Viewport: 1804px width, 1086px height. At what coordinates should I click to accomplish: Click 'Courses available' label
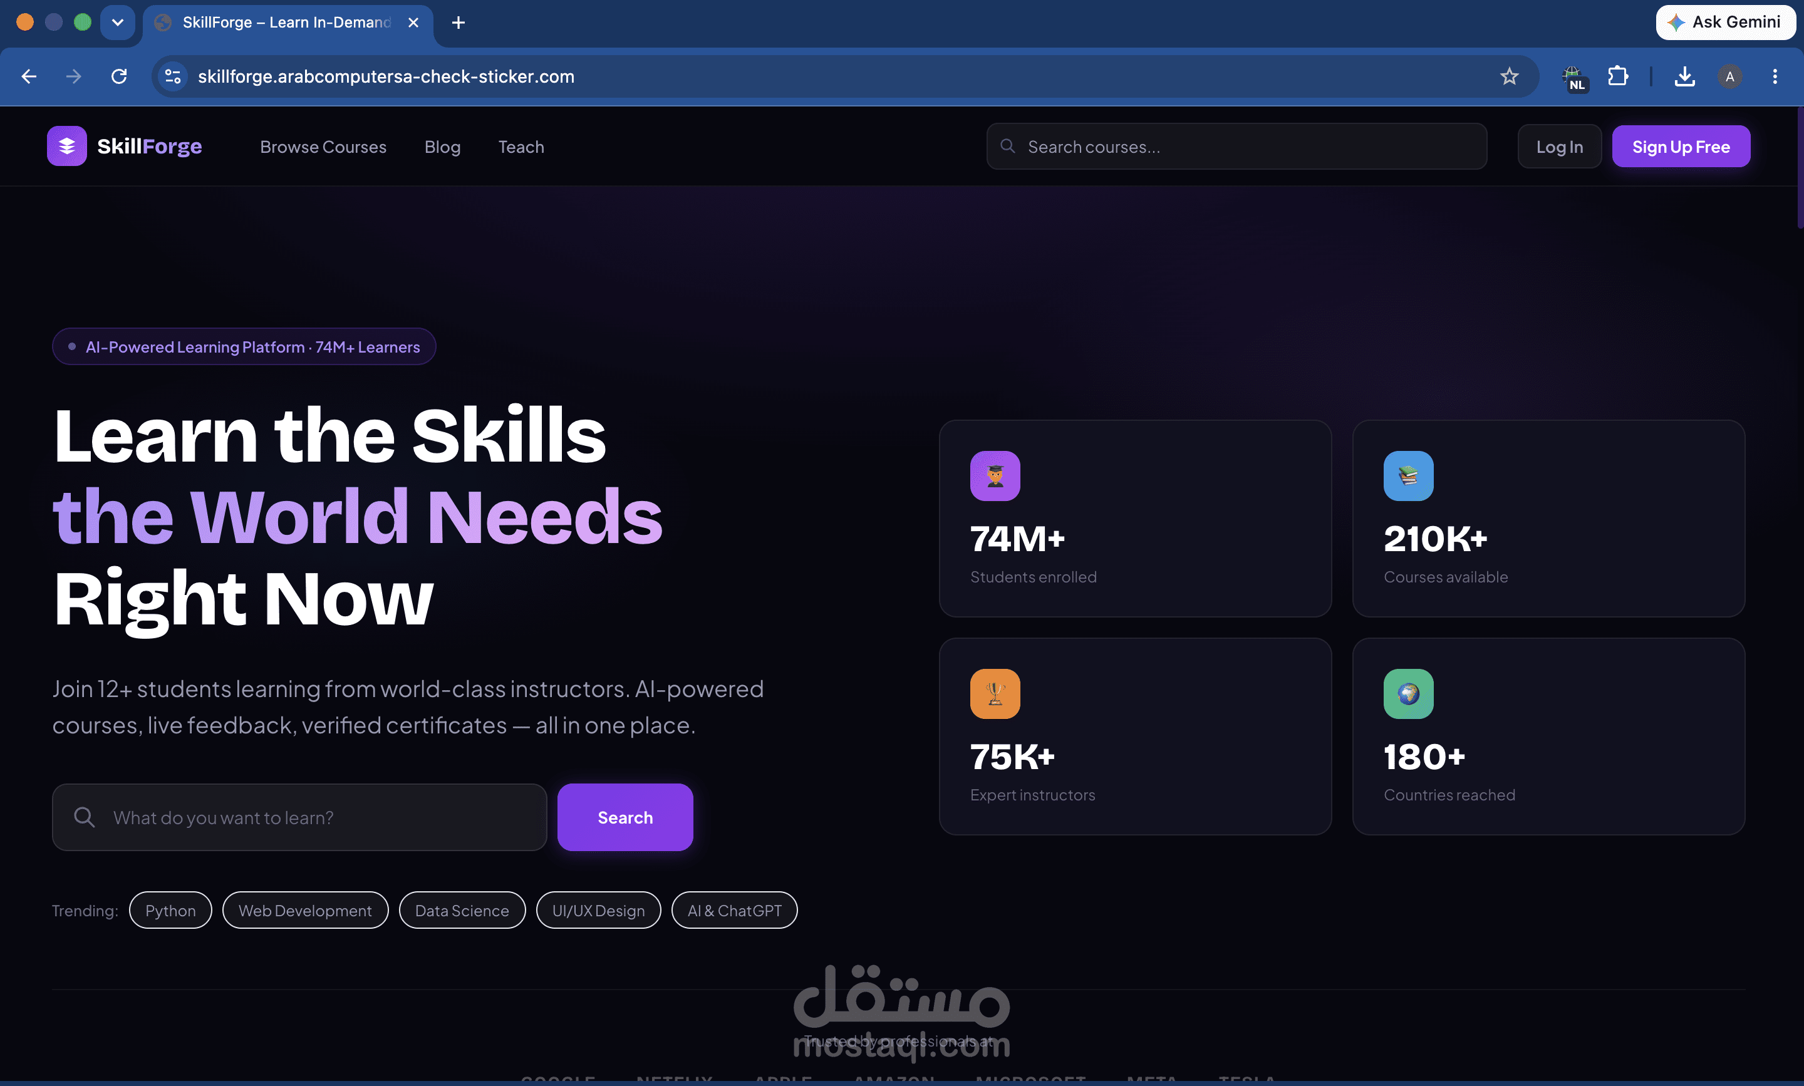point(1446,577)
